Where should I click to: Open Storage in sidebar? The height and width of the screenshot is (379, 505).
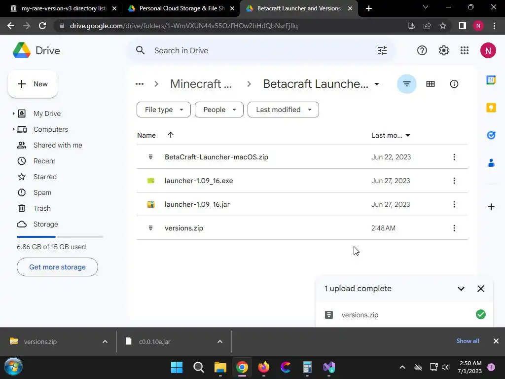[45, 224]
